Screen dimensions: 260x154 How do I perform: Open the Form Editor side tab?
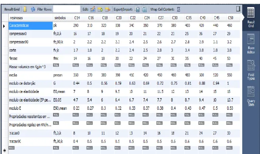point(251,44)
